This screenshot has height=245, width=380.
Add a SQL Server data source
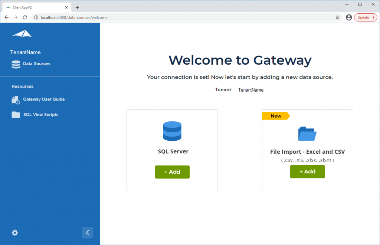click(x=172, y=172)
